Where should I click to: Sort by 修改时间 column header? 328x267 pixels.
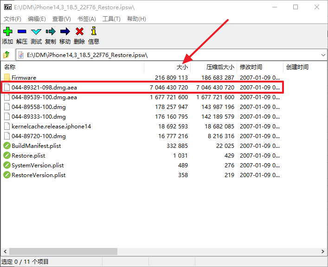260,67
